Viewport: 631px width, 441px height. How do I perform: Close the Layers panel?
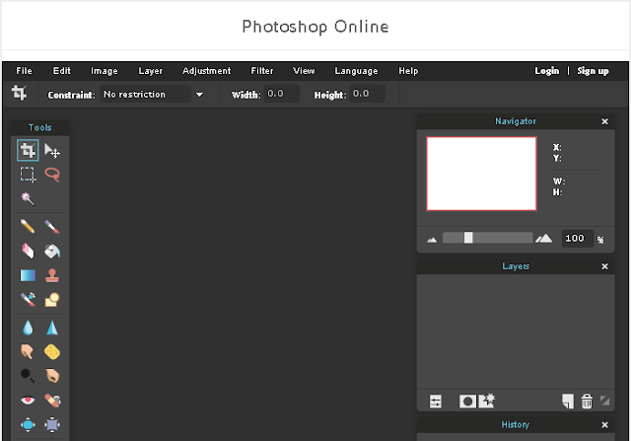[x=604, y=266]
